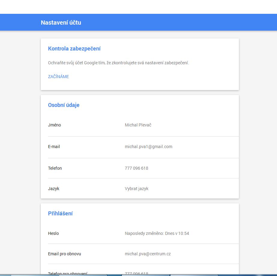Open the Vybrat jazyk language selector

pos(136,189)
